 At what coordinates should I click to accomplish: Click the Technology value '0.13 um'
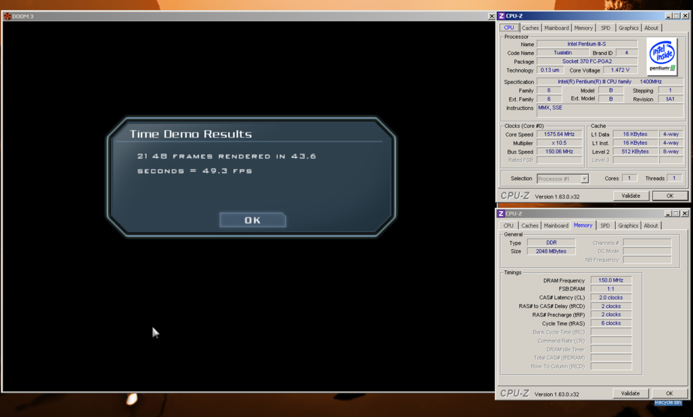click(x=550, y=70)
